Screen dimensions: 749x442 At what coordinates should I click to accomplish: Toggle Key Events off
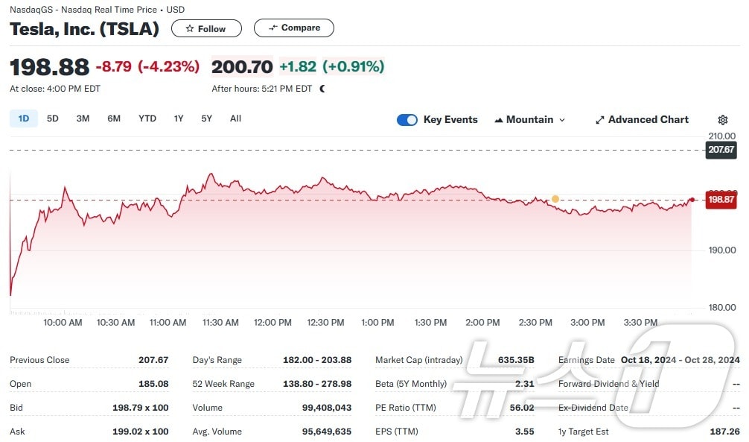click(407, 119)
